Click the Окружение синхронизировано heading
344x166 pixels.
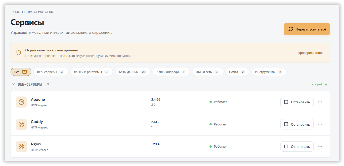point(52,50)
